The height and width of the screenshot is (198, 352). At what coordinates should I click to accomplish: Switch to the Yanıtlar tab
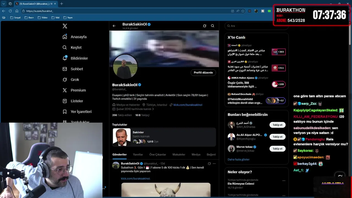click(x=138, y=155)
